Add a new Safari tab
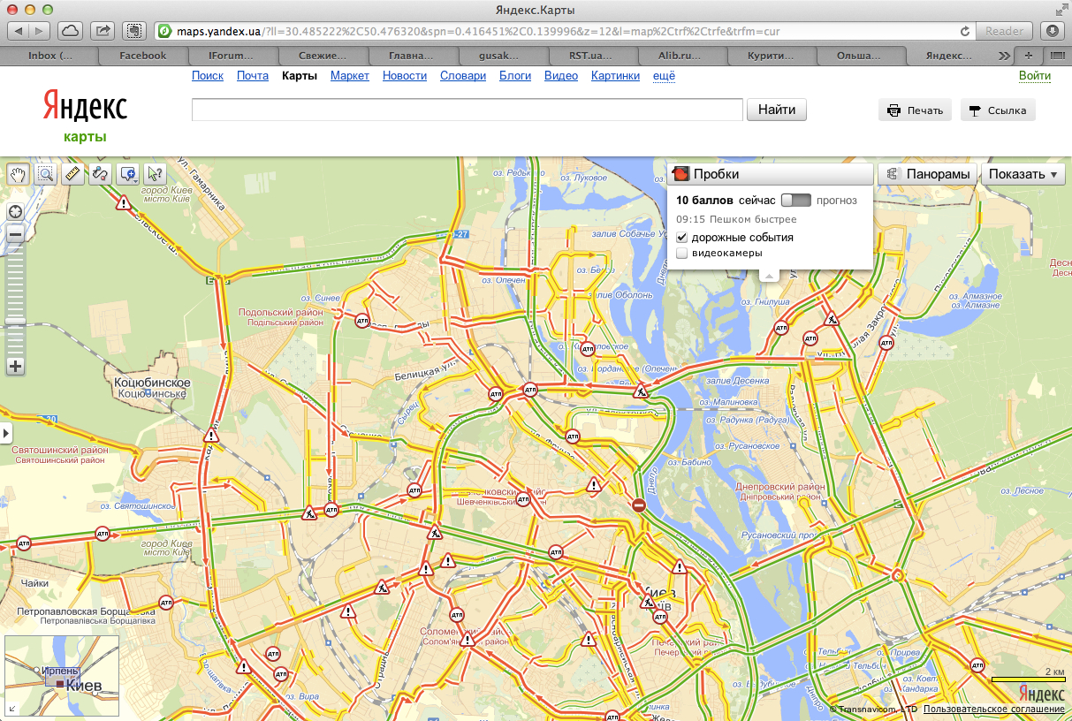 (1028, 55)
